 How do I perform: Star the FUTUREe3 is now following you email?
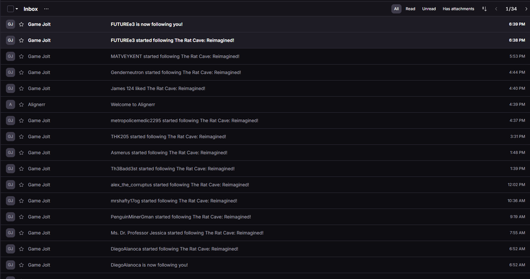21,24
